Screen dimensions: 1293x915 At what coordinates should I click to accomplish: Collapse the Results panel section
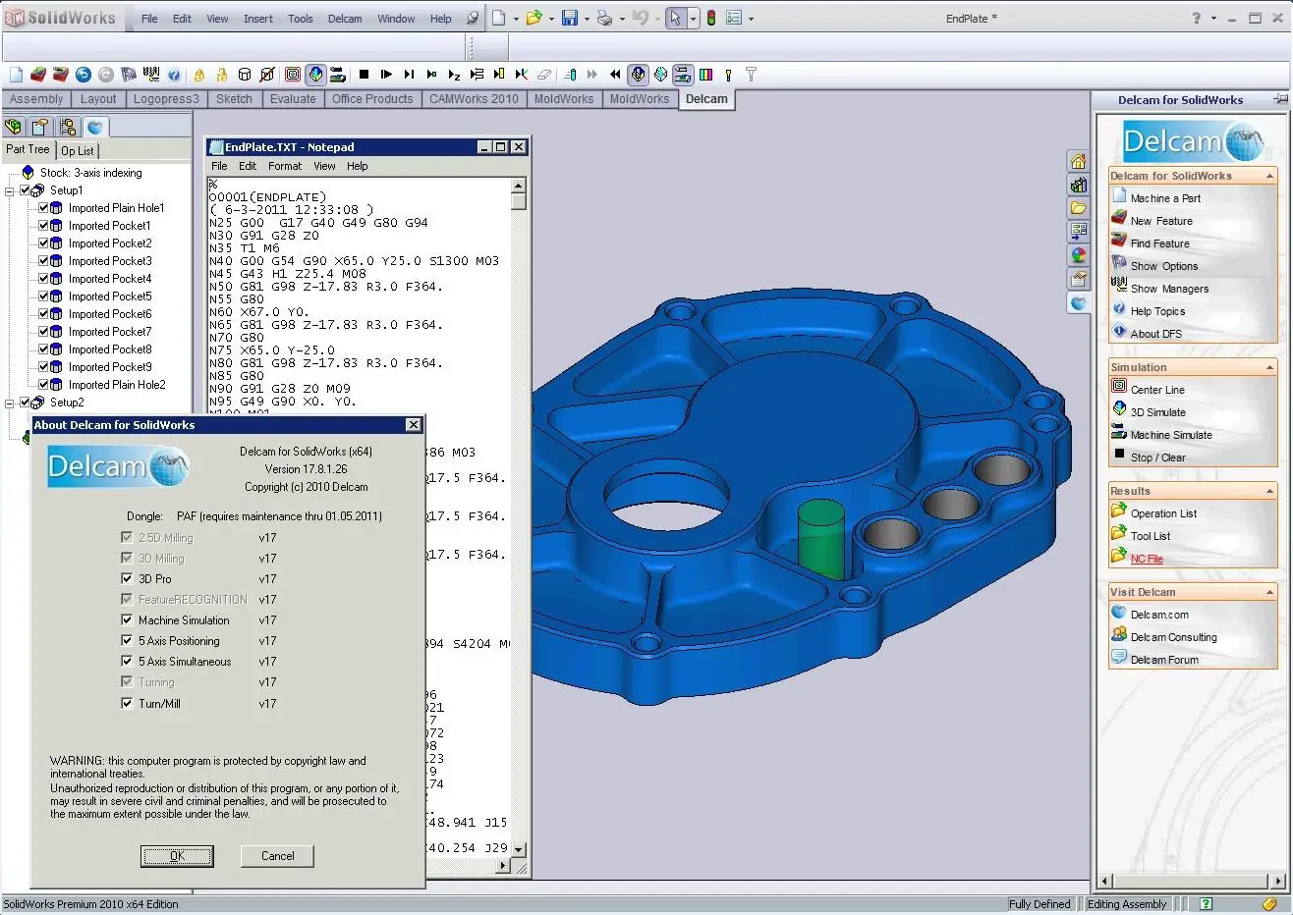click(1269, 491)
